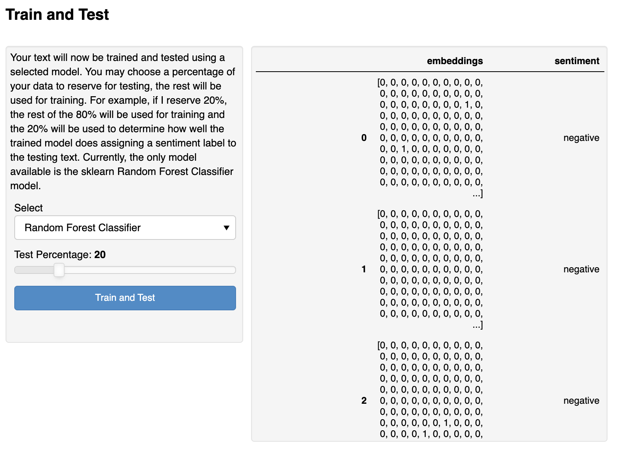This screenshot has width=621, height=456.
Task: Select row index 0 in the table
Action: tap(364, 138)
